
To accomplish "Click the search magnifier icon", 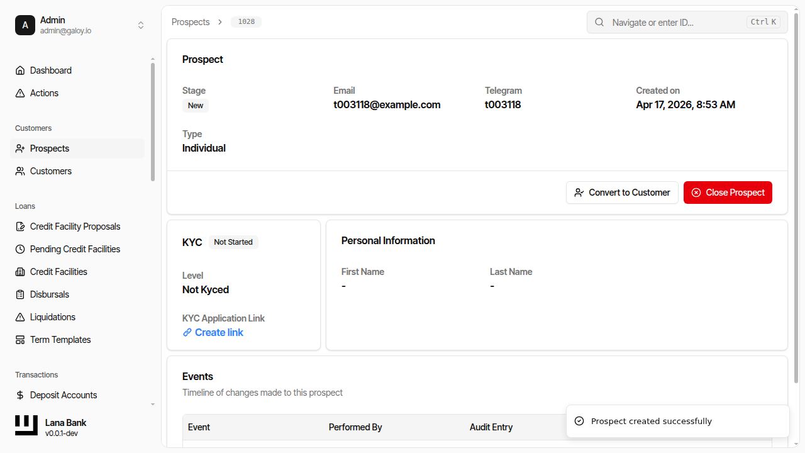I will (x=599, y=21).
